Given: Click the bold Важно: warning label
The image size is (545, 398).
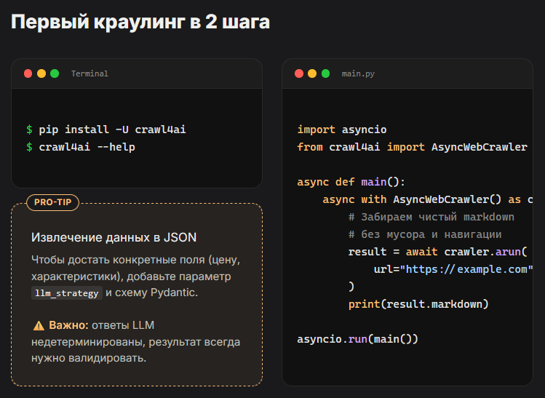Looking at the screenshot, I should [x=69, y=325].
